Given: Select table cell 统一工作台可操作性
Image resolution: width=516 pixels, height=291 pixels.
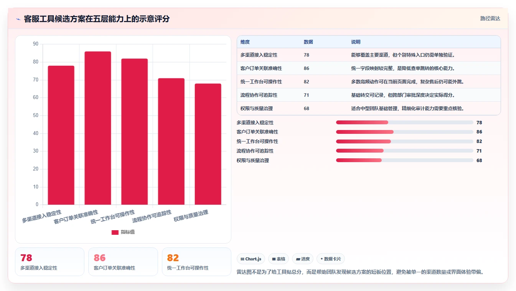Looking at the screenshot, I should (x=261, y=82).
